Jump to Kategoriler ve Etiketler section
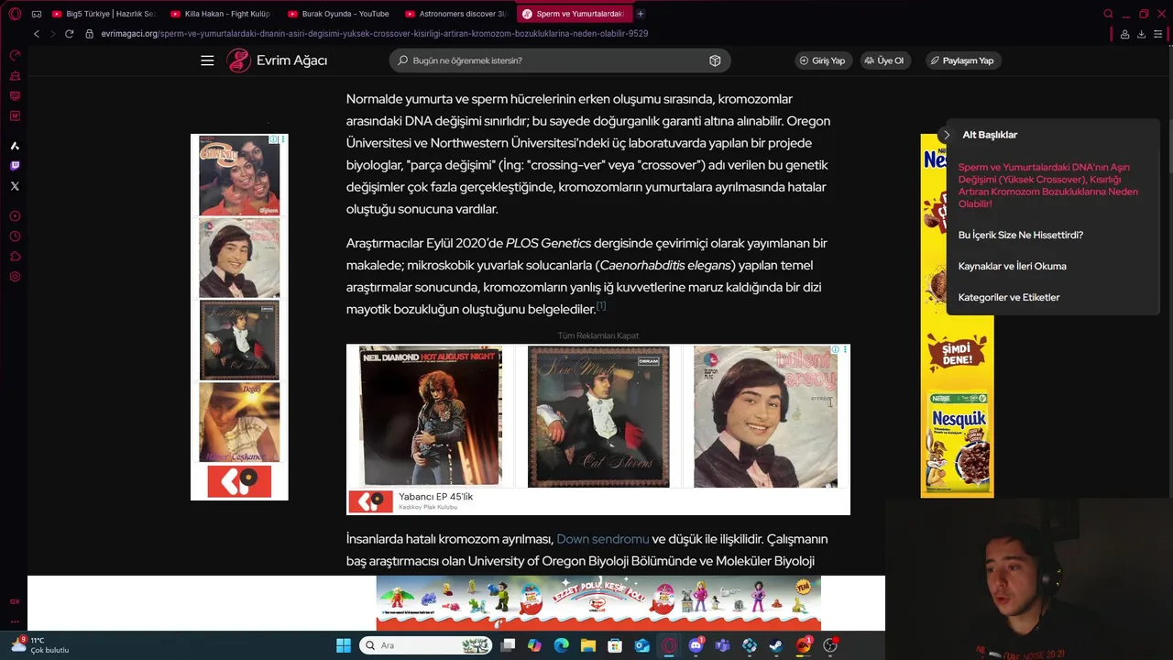The image size is (1173, 660). pos(1008,298)
